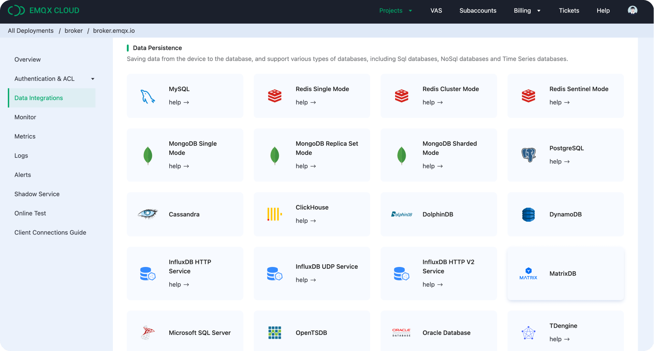Select Logs in the sidebar

click(21, 156)
